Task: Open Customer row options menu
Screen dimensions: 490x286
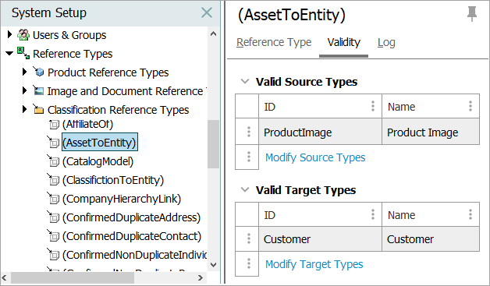Action: (249, 238)
